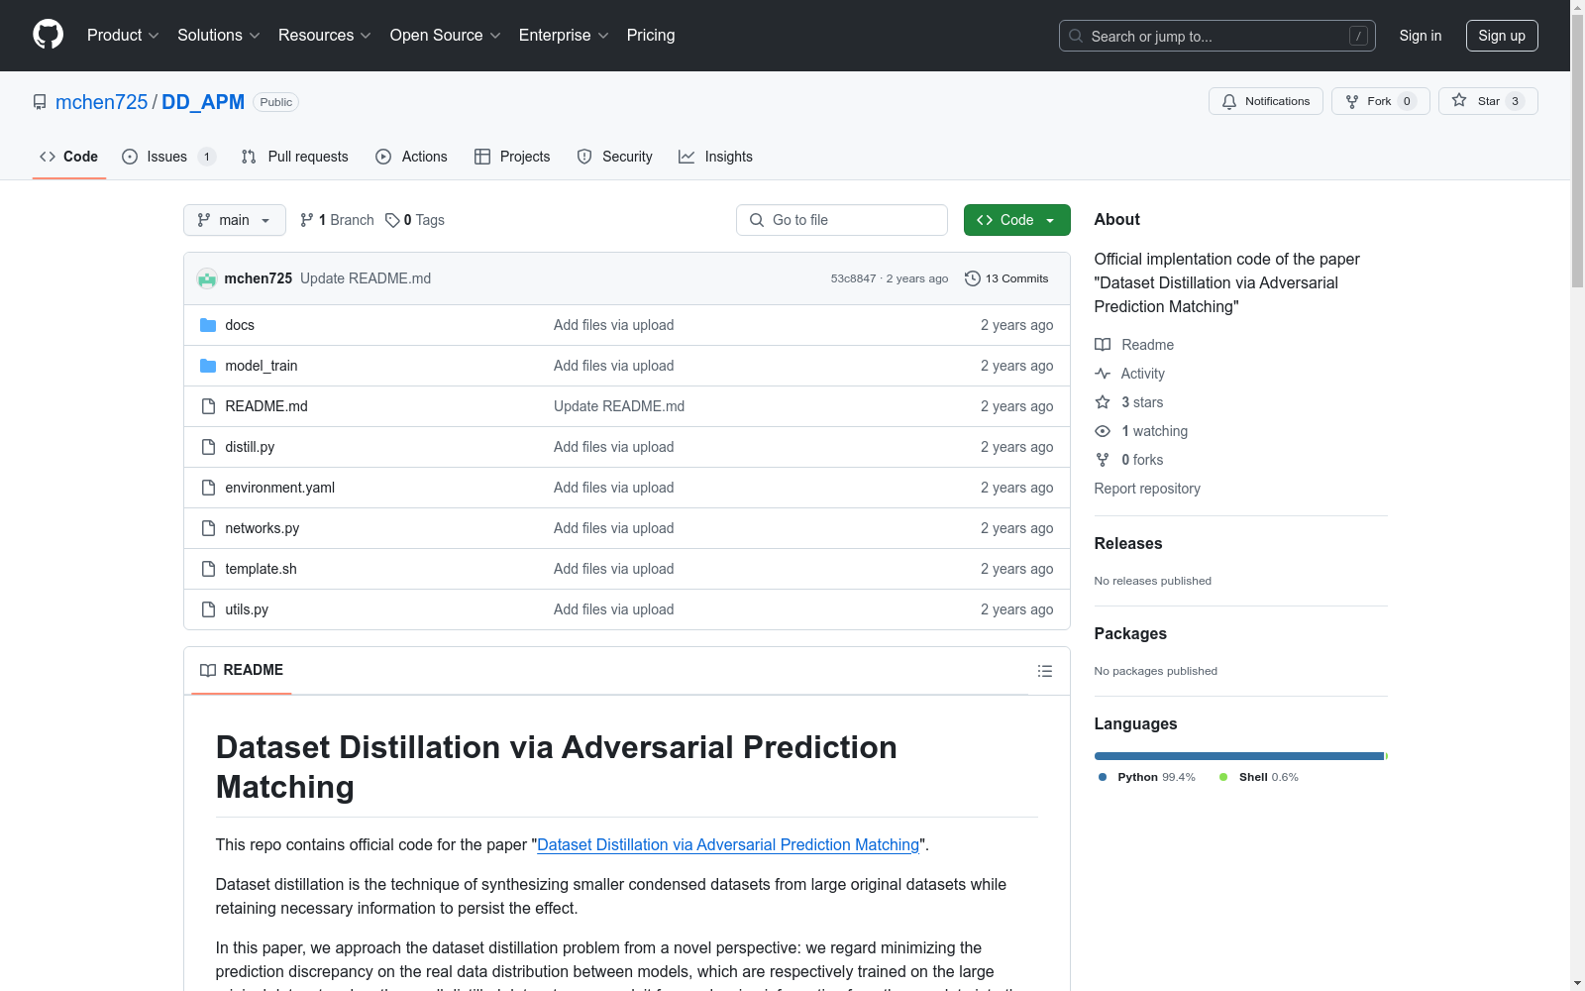
Task: Click the repository icon beside mchen725
Action: coord(40,102)
